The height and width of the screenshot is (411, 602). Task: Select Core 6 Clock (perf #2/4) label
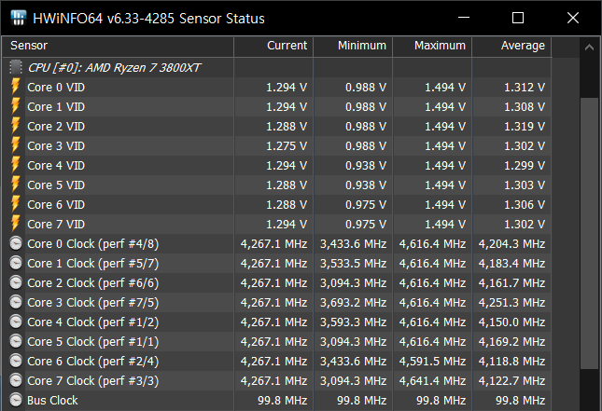[x=93, y=362]
